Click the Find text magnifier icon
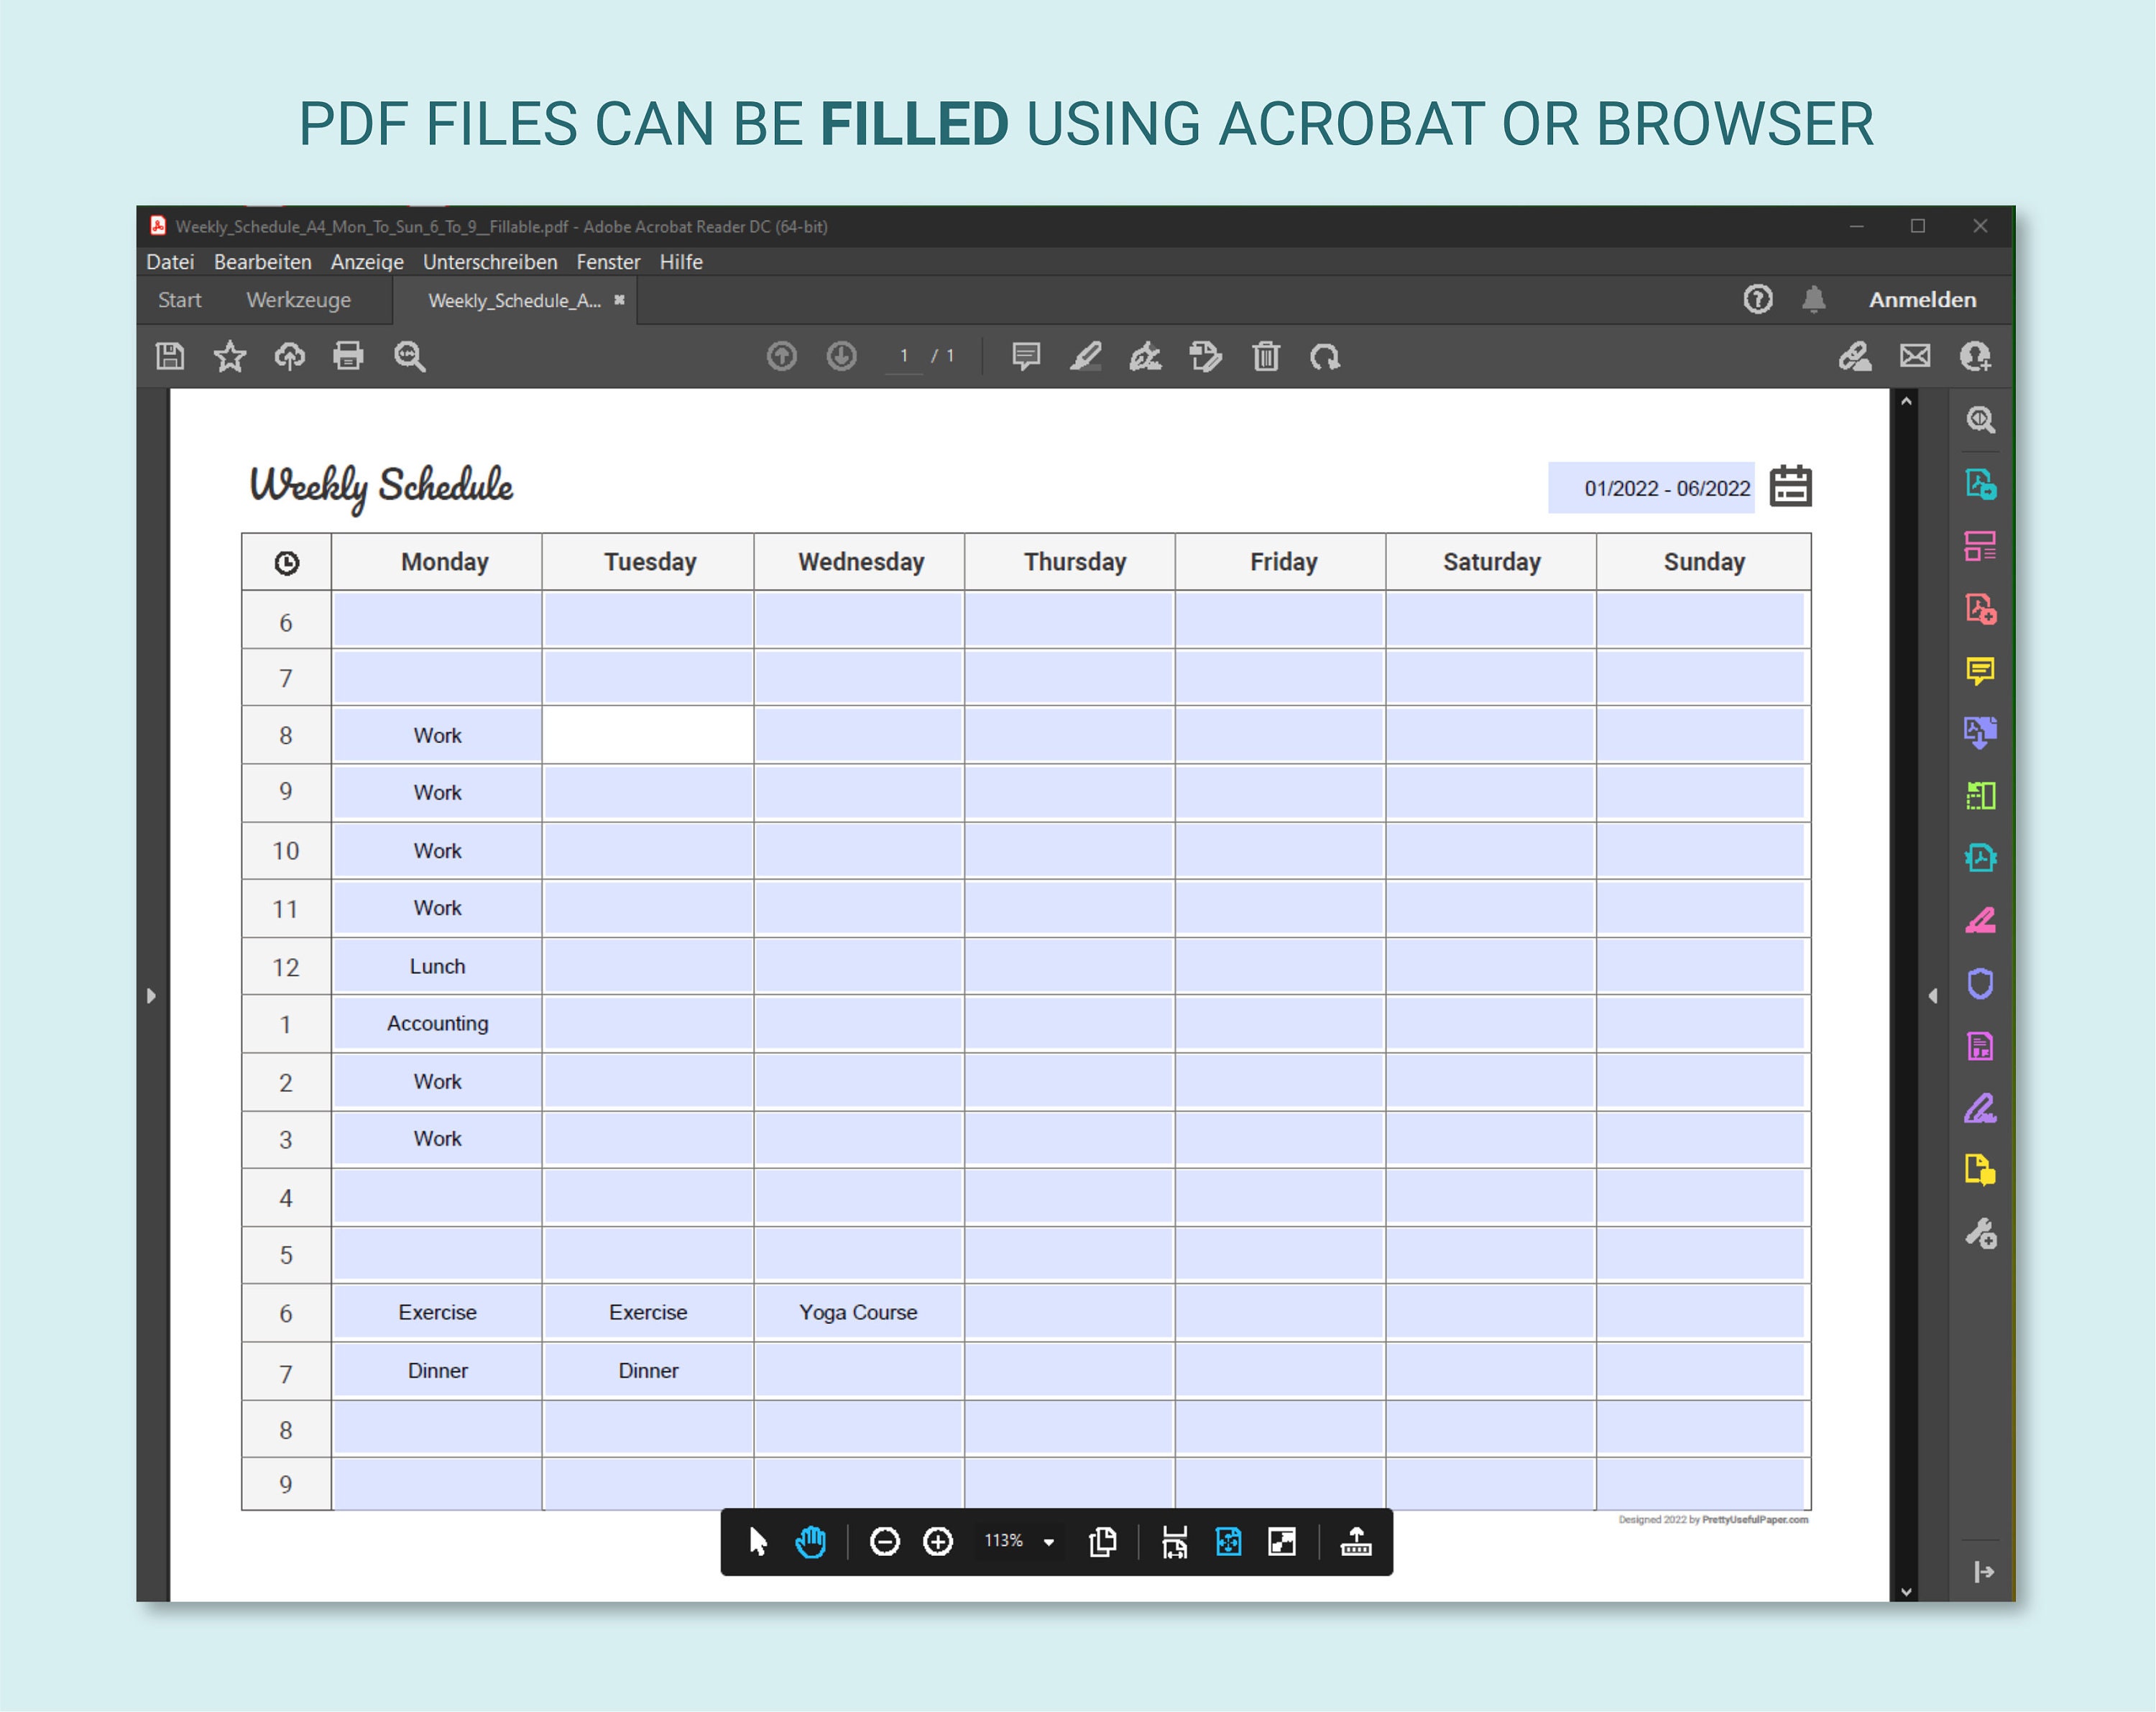The height and width of the screenshot is (1712, 2156). point(410,356)
